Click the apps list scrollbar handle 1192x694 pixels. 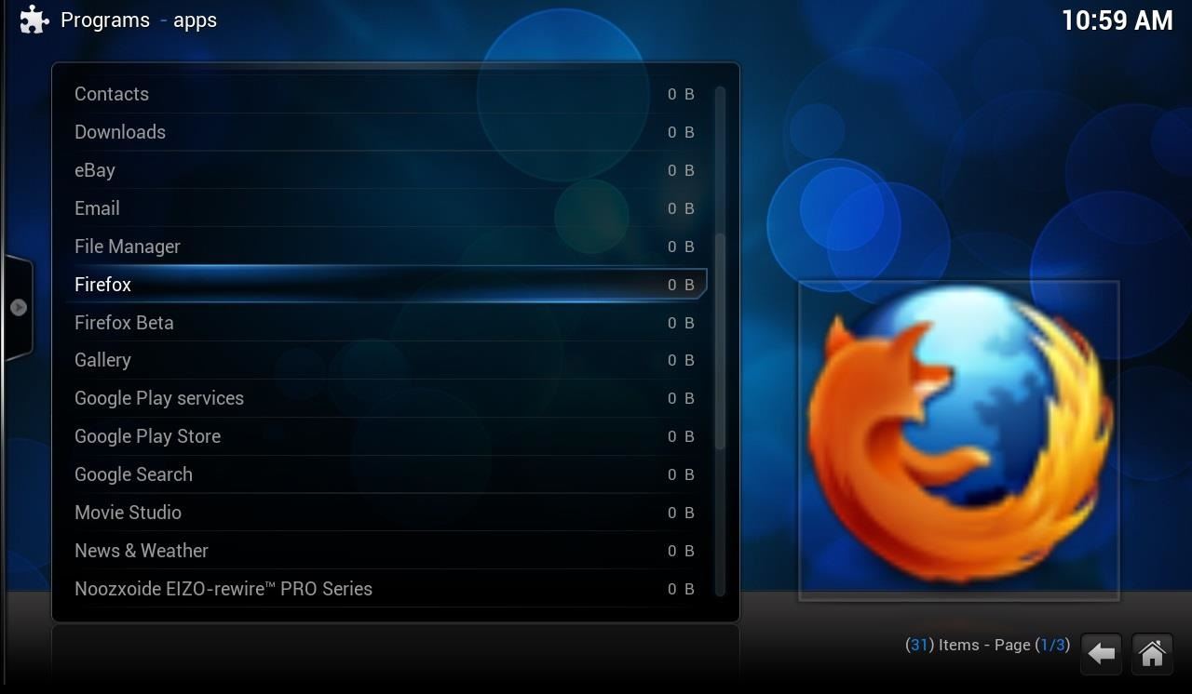pyautogui.click(x=720, y=341)
